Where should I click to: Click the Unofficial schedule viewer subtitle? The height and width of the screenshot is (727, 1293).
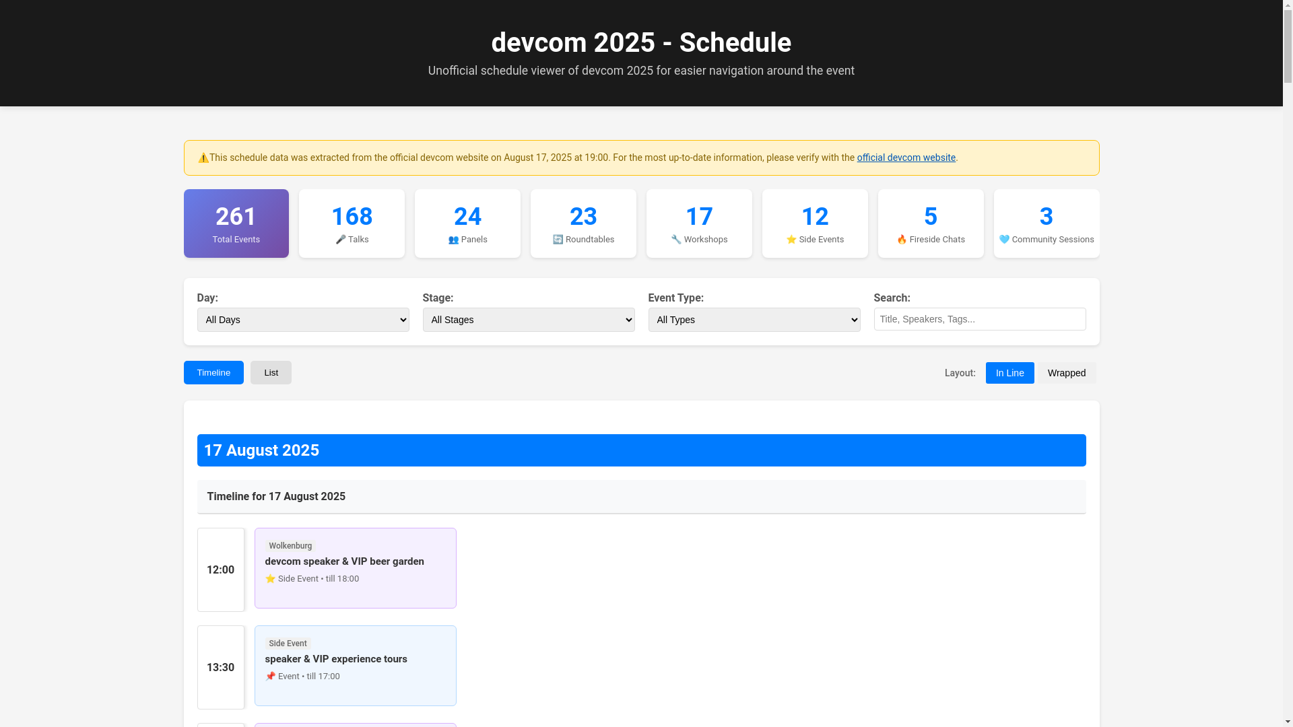641,71
